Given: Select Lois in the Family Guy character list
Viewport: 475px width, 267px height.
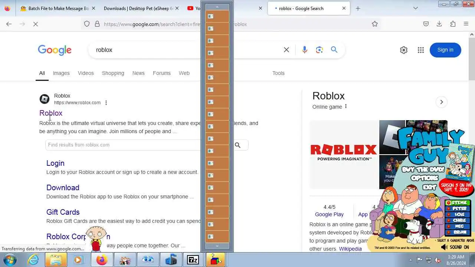Looking at the screenshot, I should (458, 215).
